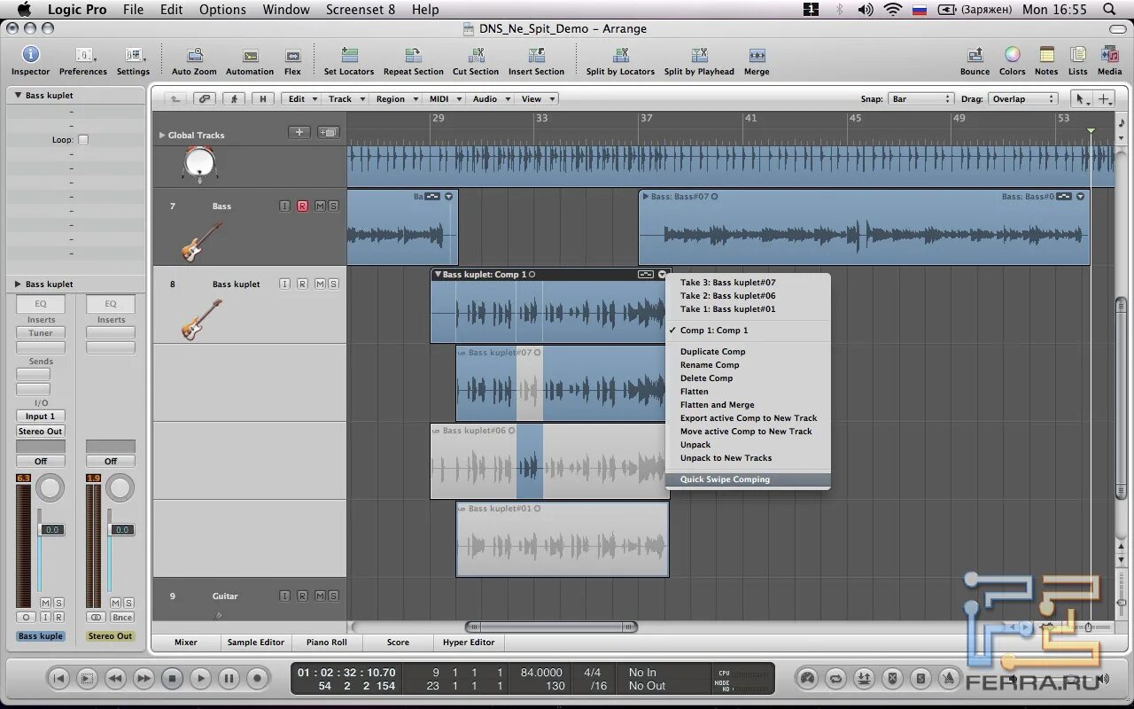Click the Insert Section icon
This screenshot has width=1134, height=709.
(536, 56)
